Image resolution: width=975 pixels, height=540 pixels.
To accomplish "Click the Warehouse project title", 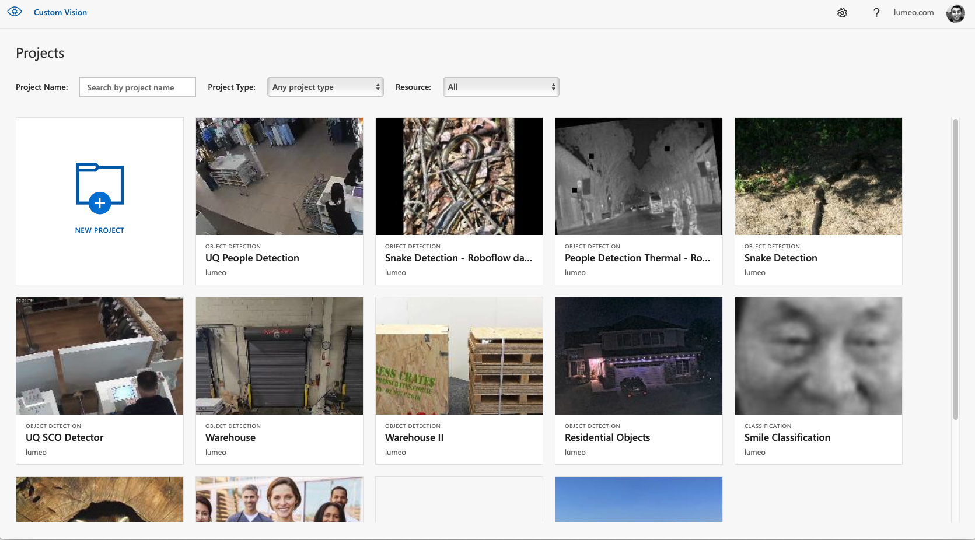I will pyautogui.click(x=230, y=437).
